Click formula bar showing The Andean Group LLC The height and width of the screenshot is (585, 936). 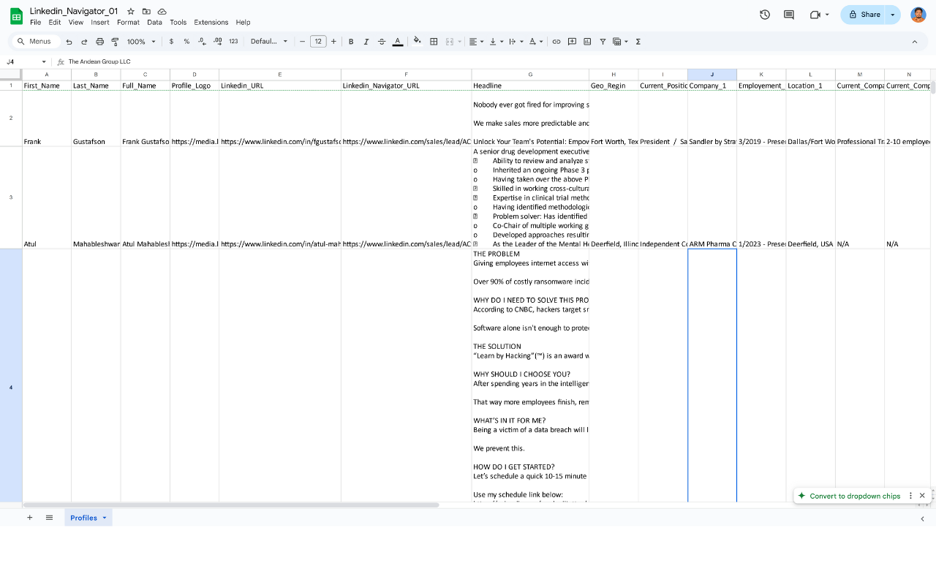click(x=497, y=62)
